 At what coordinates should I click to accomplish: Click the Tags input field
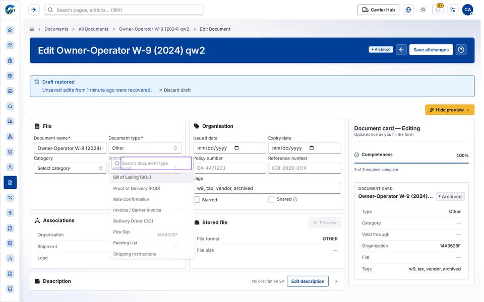(267, 188)
